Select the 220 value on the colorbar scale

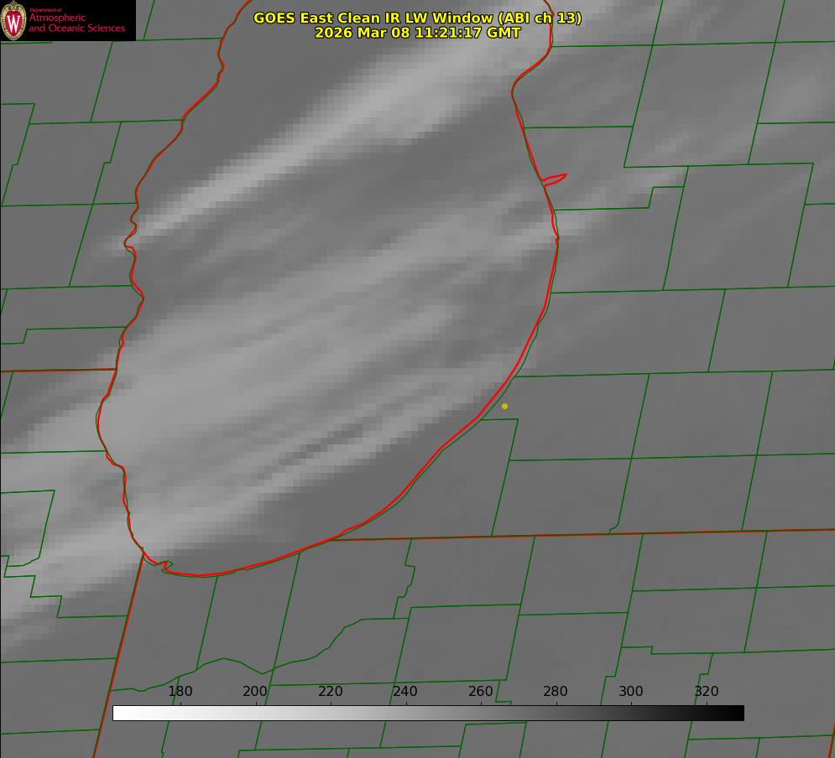point(331,692)
